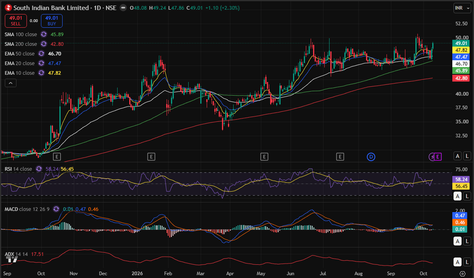This screenshot has height=278, width=474.
Task: Click the EMA 50 indicator sync icon
Action: tap(41, 53)
